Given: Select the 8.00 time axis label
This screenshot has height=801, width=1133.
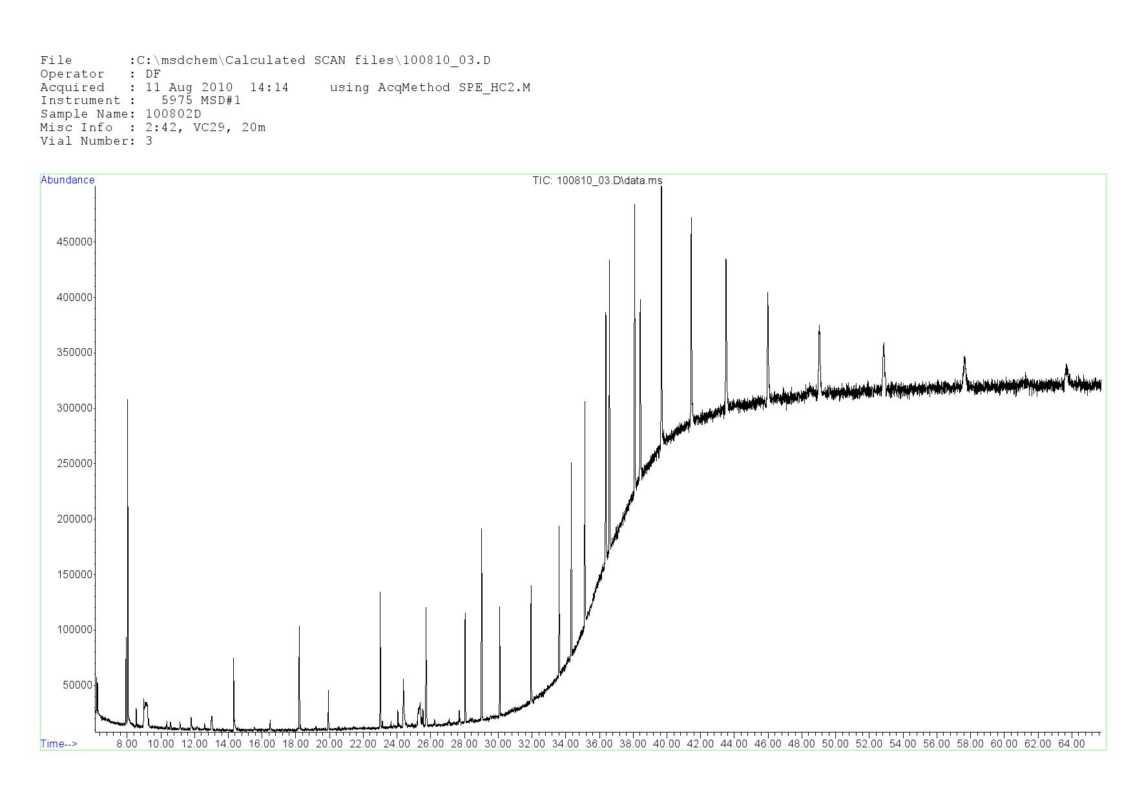Looking at the screenshot, I should 127,744.
